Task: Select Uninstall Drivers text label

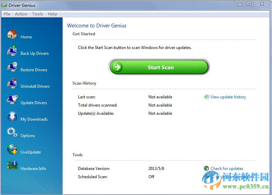Action: pyautogui.click(x=35, y=86)
